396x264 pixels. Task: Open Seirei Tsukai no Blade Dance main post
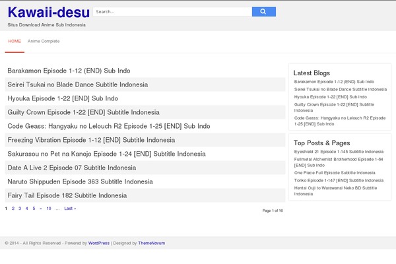77,84
